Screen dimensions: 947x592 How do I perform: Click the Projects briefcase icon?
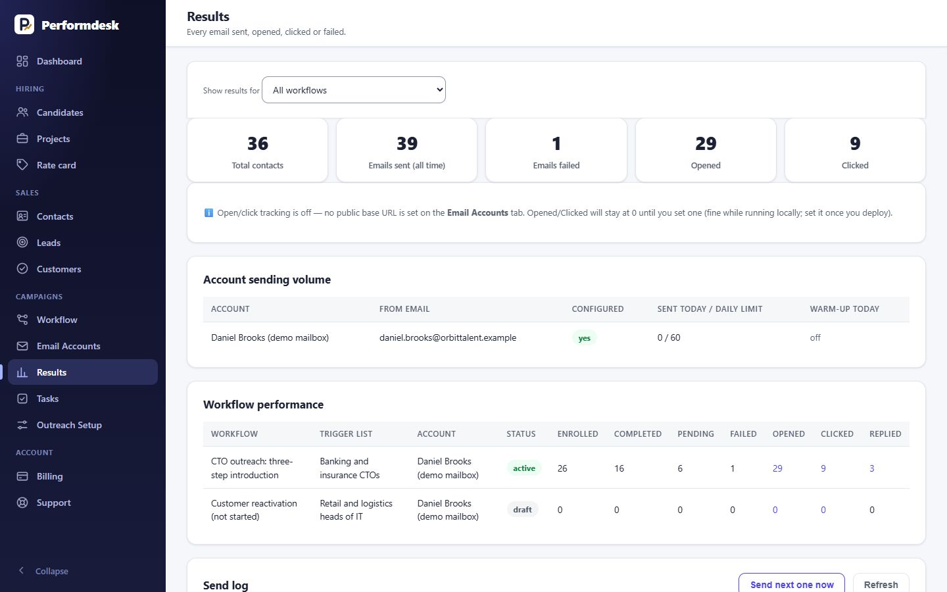coord(22,139)
